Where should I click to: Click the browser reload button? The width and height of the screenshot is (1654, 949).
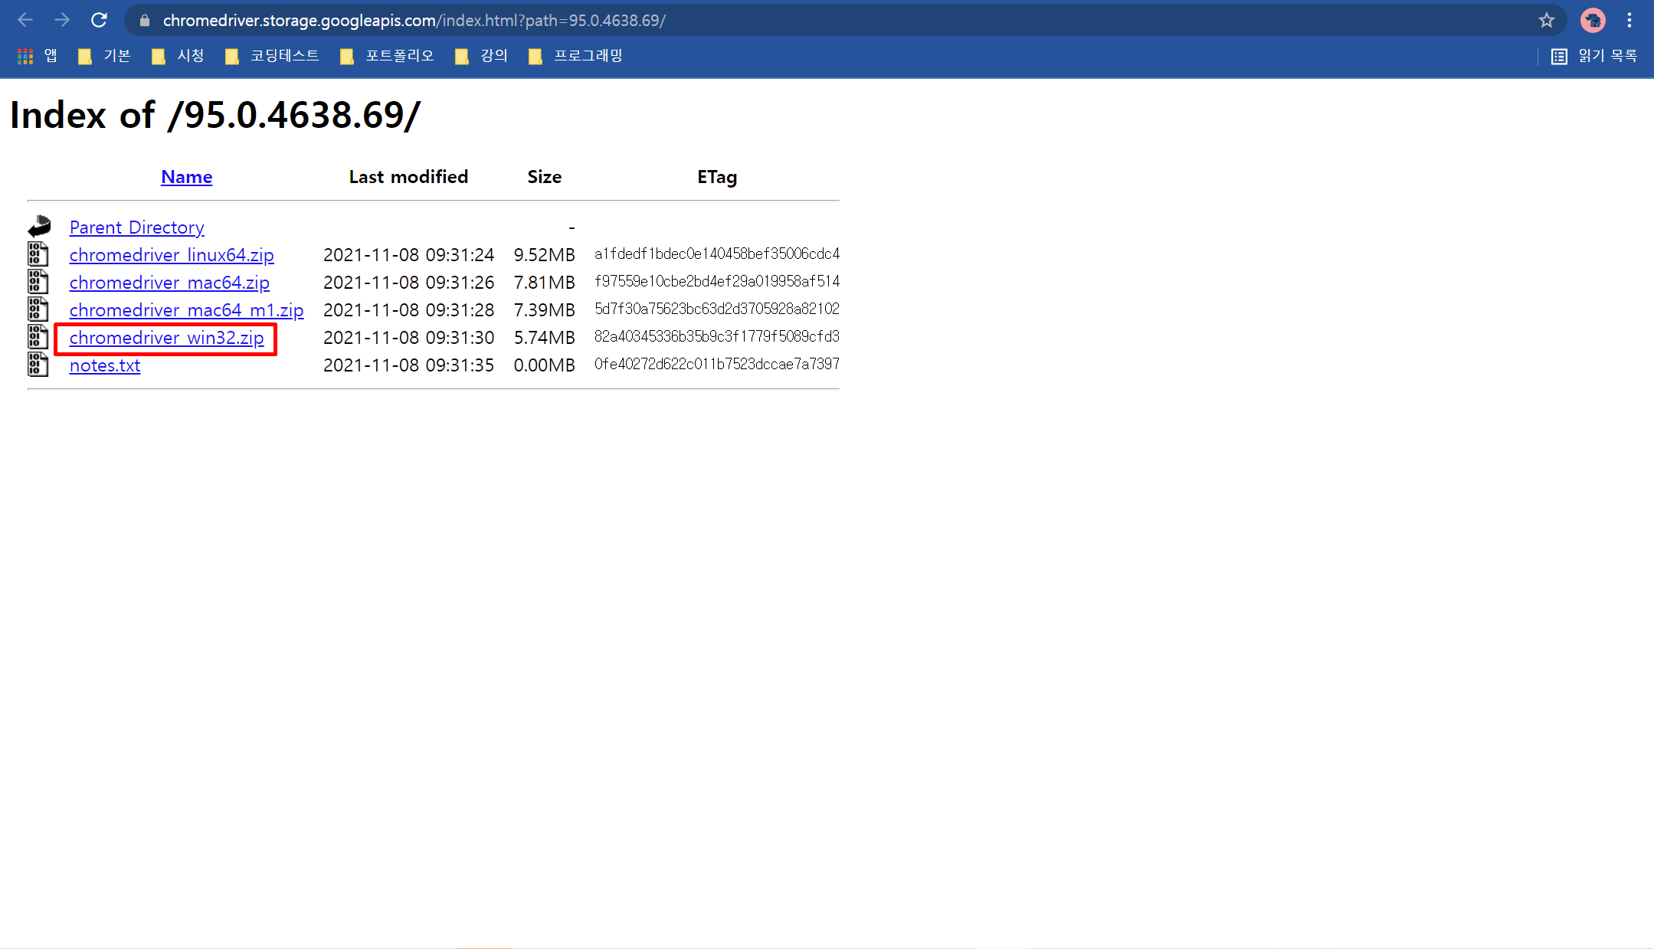pos(99,20)
